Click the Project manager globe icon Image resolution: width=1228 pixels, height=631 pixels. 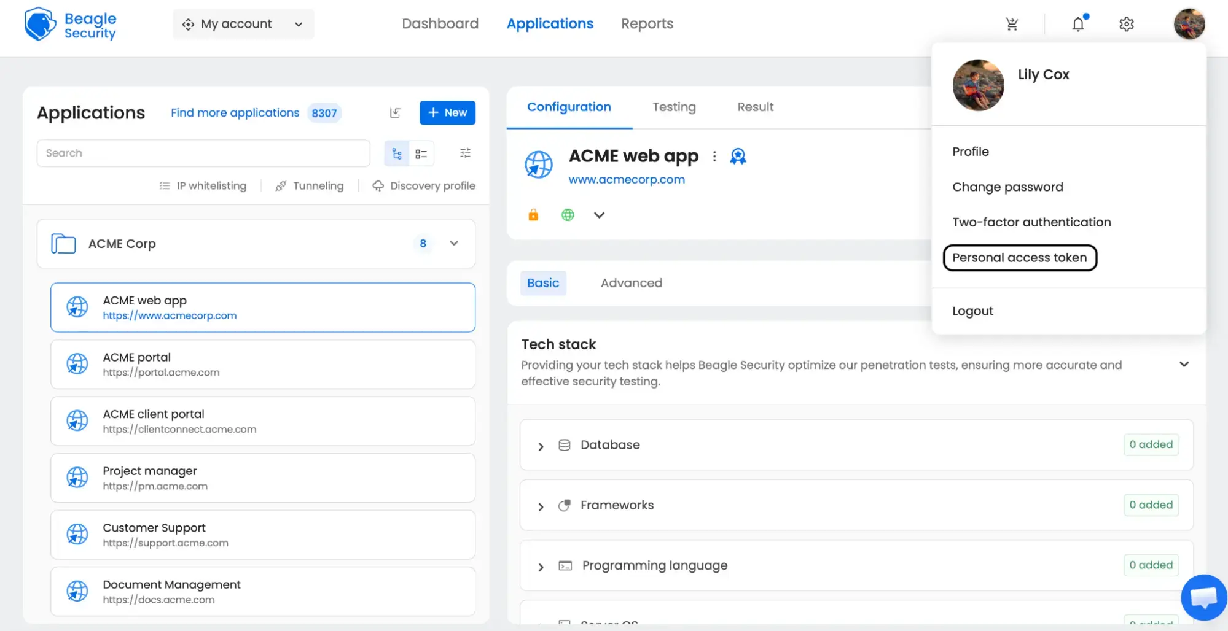[77, 478]
